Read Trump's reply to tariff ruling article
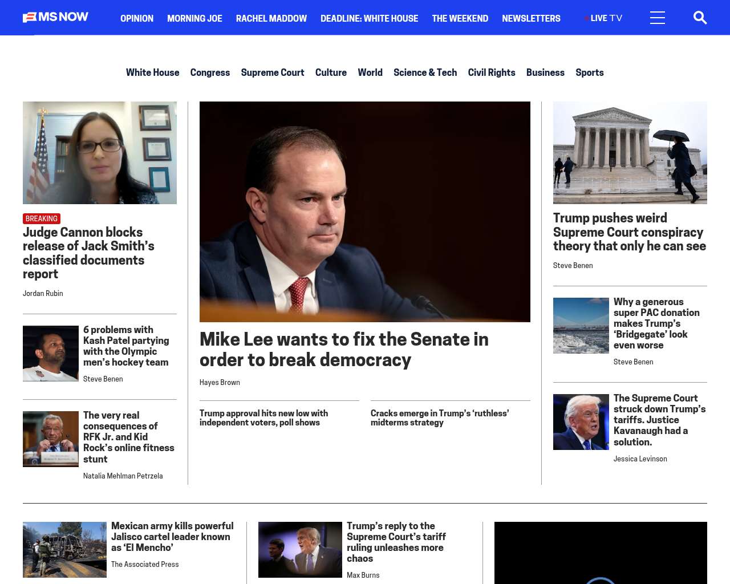Screen dimensions: 730x584 396,542
